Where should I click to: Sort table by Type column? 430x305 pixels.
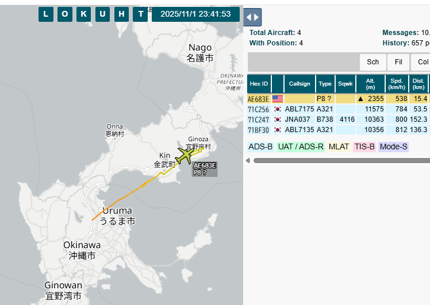coord(325,84)
